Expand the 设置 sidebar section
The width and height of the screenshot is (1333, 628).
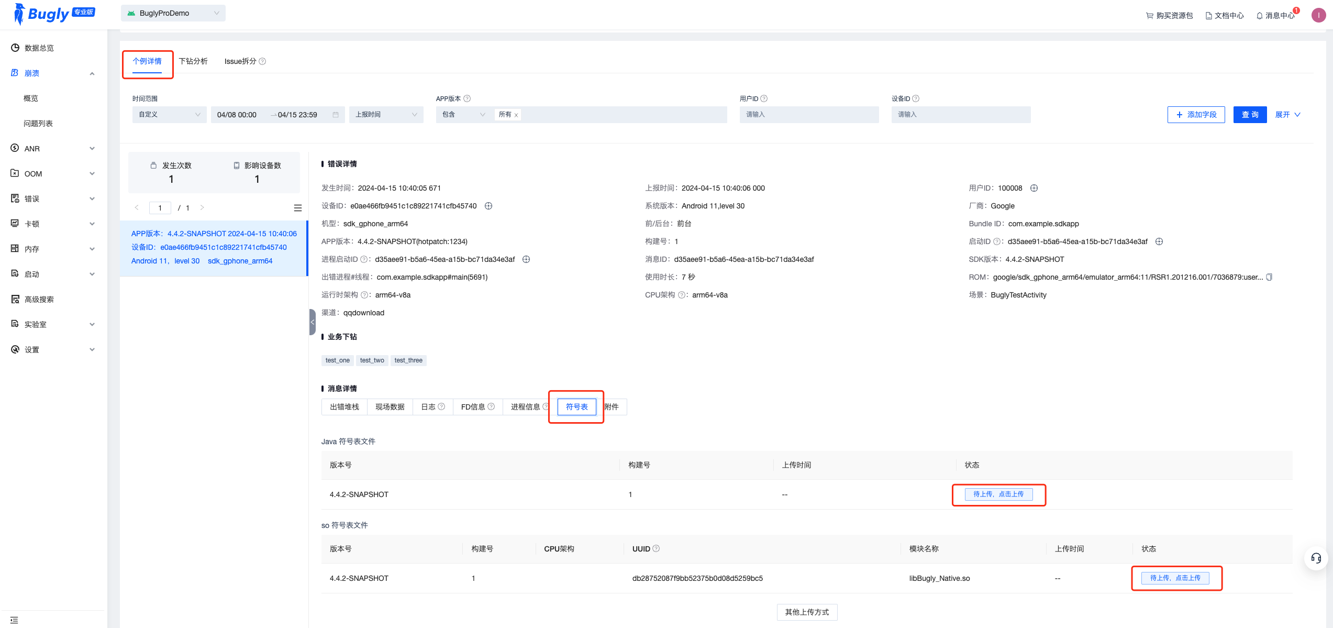92,350
